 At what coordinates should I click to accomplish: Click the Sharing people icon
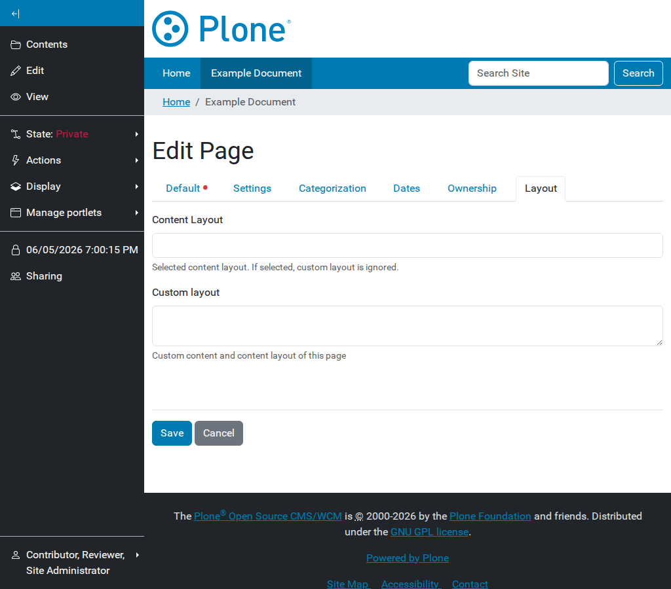click(x=16, y=276)
